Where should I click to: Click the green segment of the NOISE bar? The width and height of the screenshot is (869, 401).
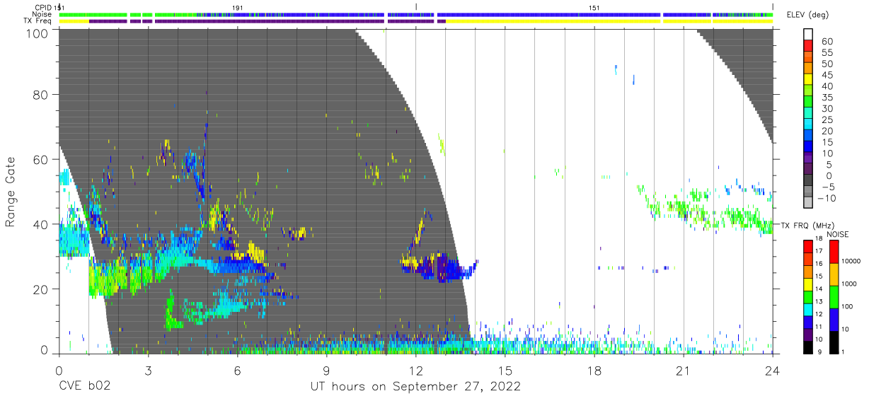click(x=834, y=297)
